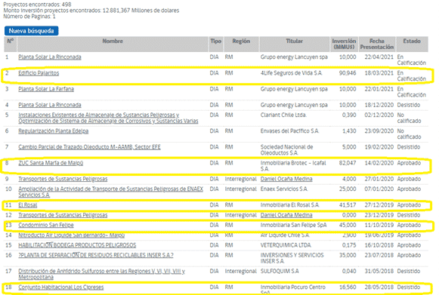Select the date 14/02/2020

pyautogui.click(x=379, y=163)
